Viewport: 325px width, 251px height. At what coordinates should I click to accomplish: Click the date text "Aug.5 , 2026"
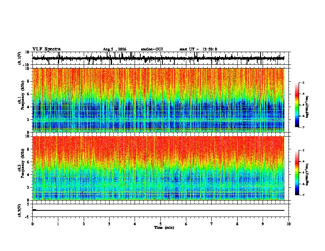coord(114,49)
